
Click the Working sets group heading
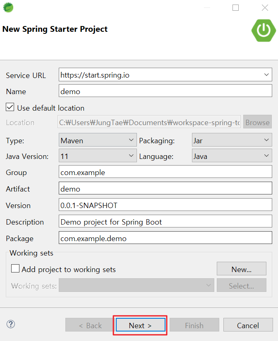(31, 253)
